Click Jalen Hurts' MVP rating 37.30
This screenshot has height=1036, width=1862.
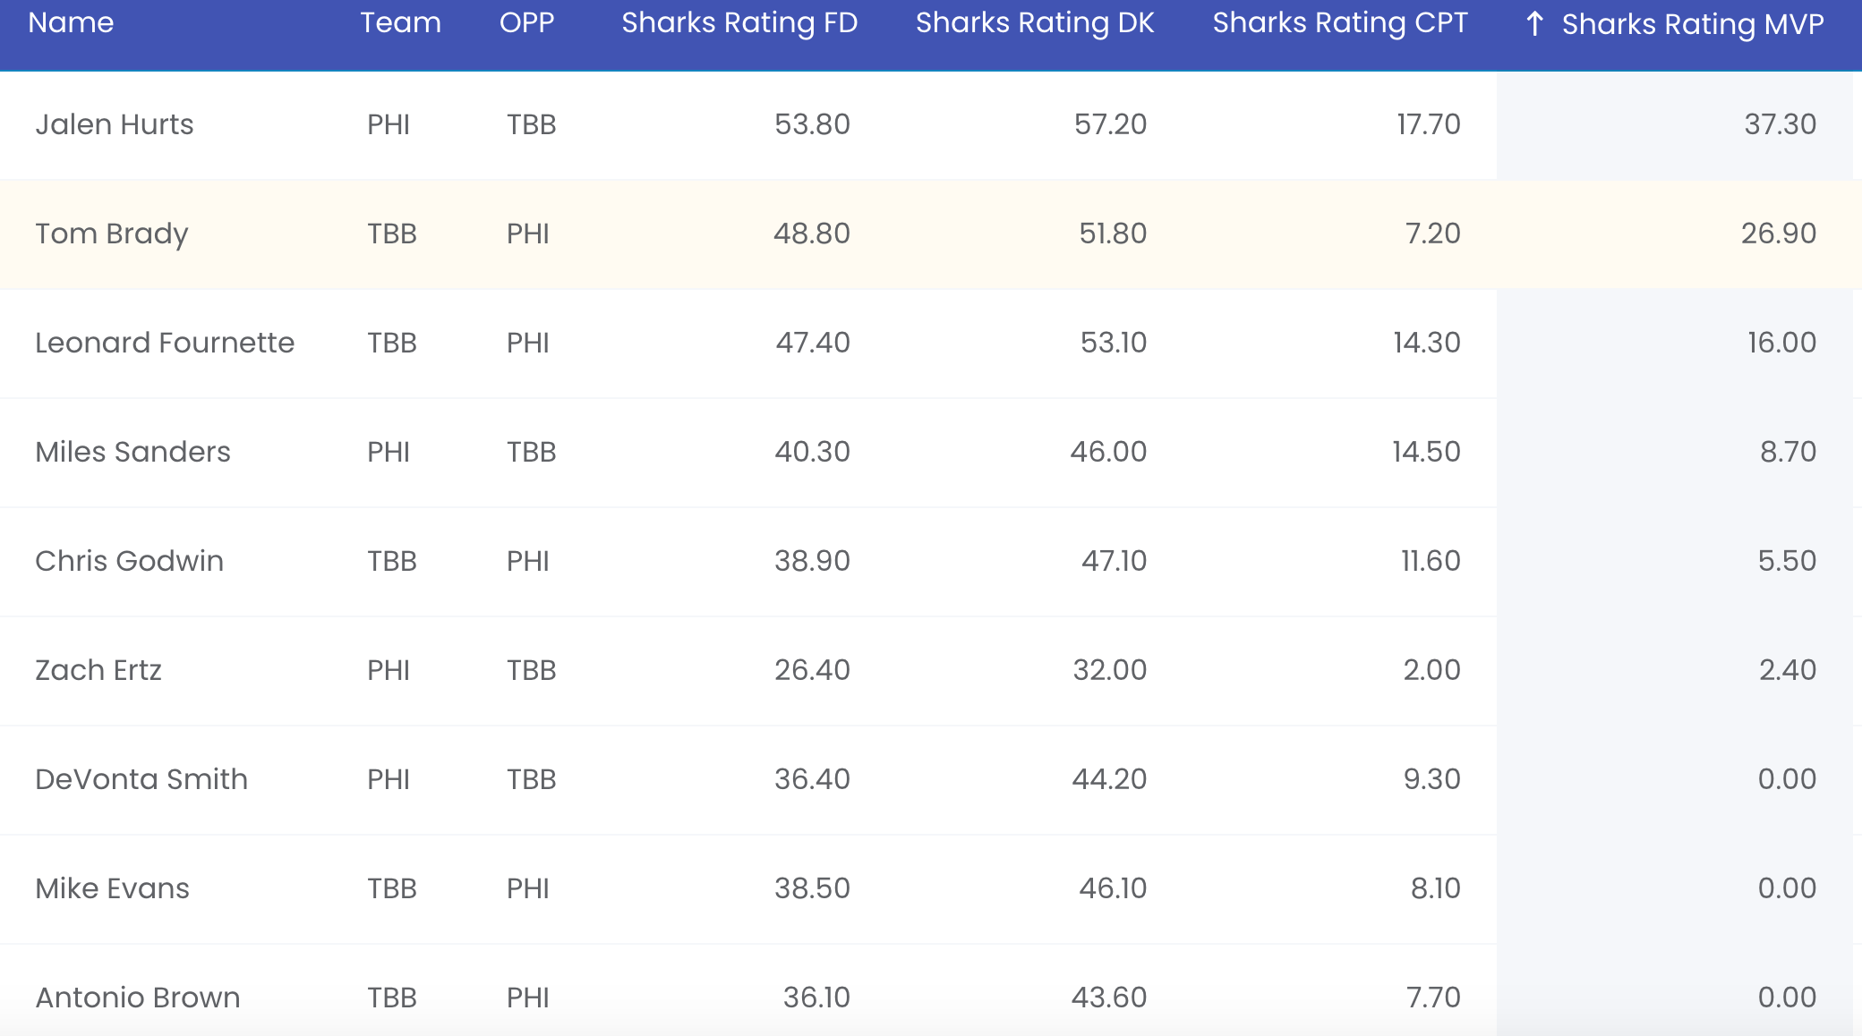pos(1780,124)
